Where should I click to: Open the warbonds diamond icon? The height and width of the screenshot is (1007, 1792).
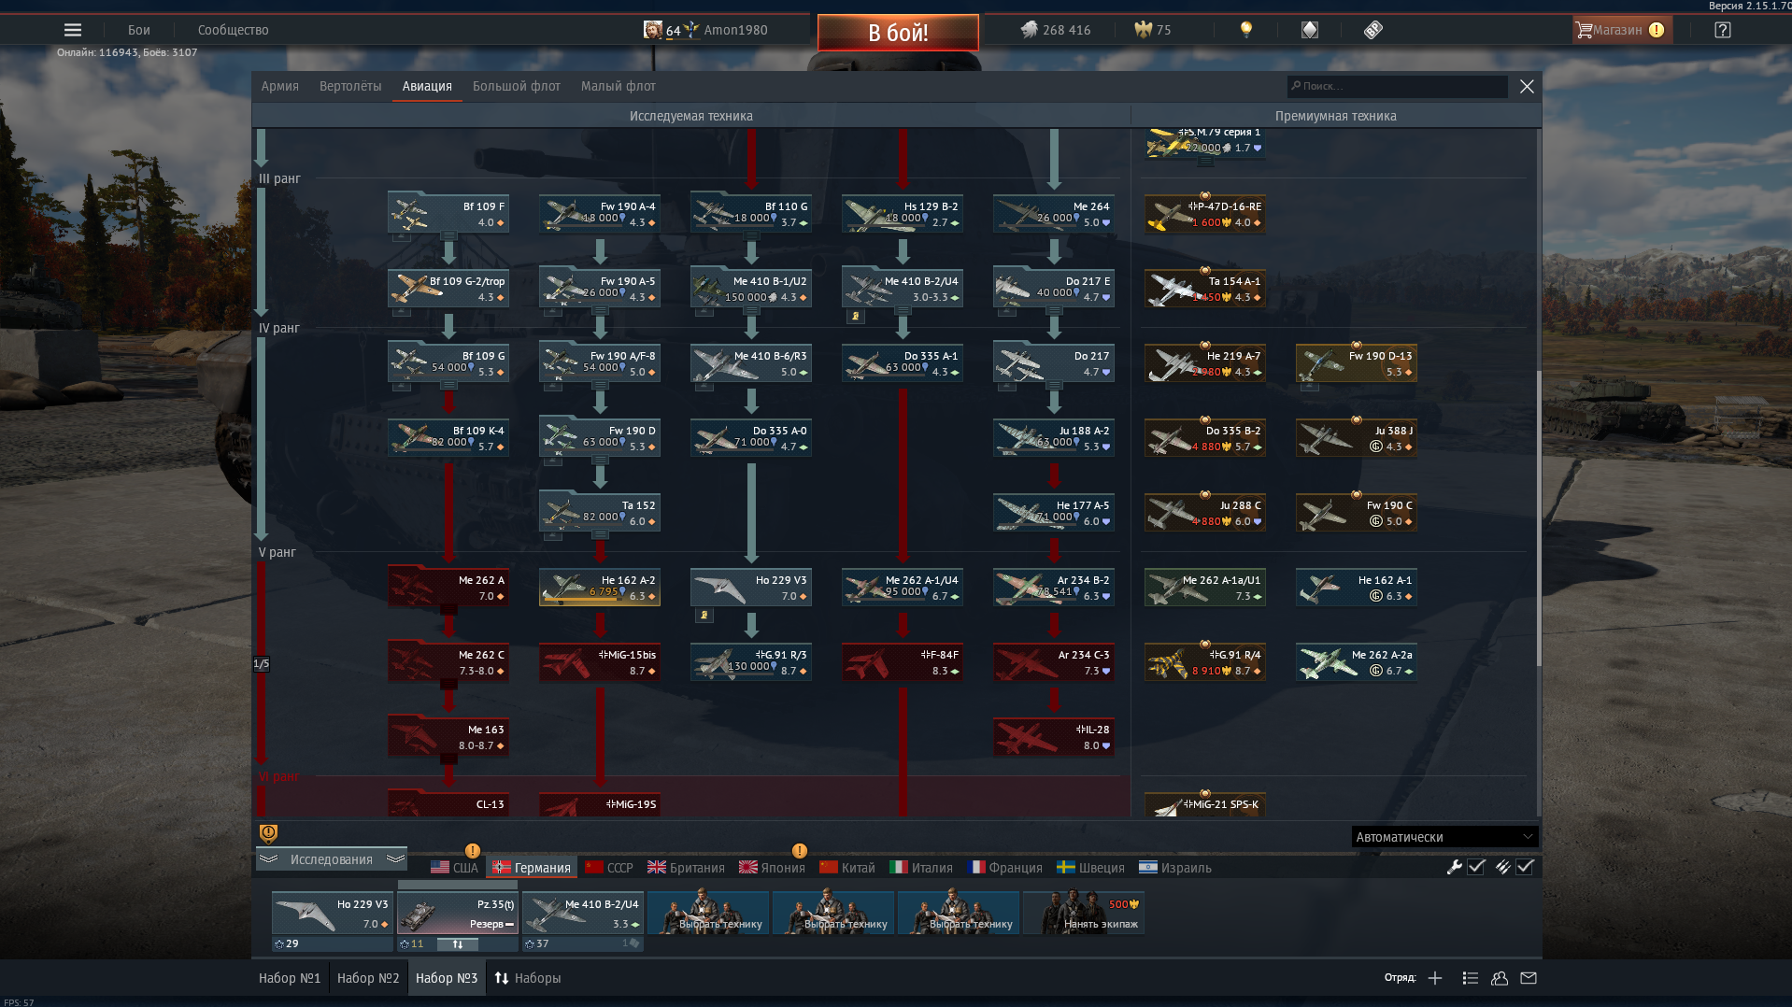(x=1310, y=30)
